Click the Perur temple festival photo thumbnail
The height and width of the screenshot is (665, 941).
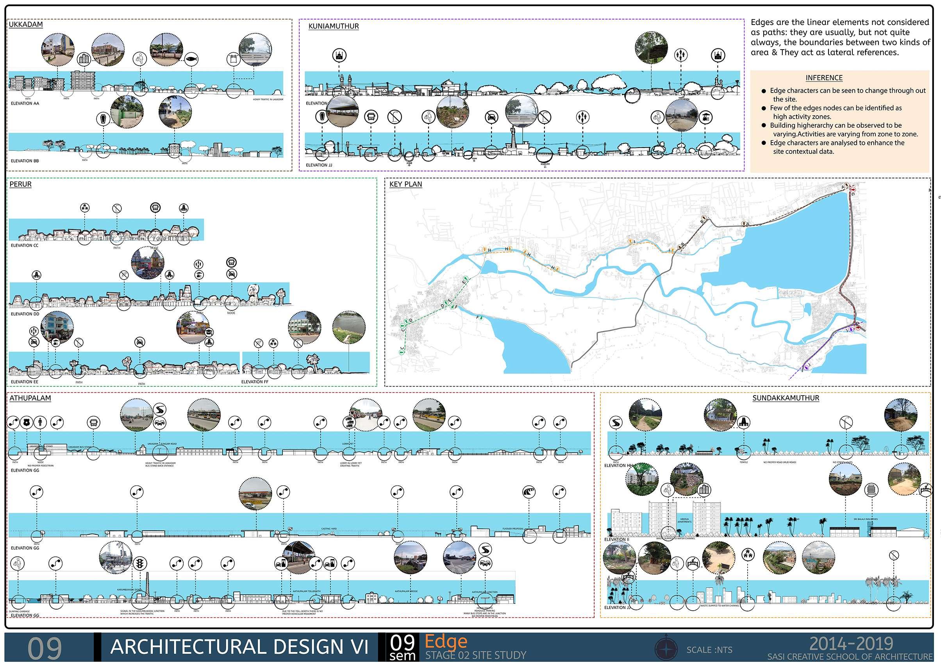(x=148, y=263)
